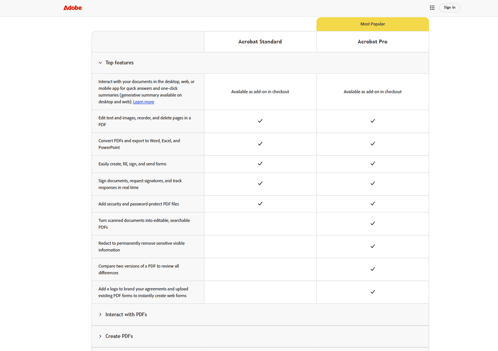Select the checkmark for converting PDFs under Acrobat Pro
Screen dimensions: 498x351
(x=373, y=144)
